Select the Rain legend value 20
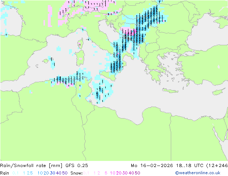Screen dimensions: 228x176 pos(46,173)
